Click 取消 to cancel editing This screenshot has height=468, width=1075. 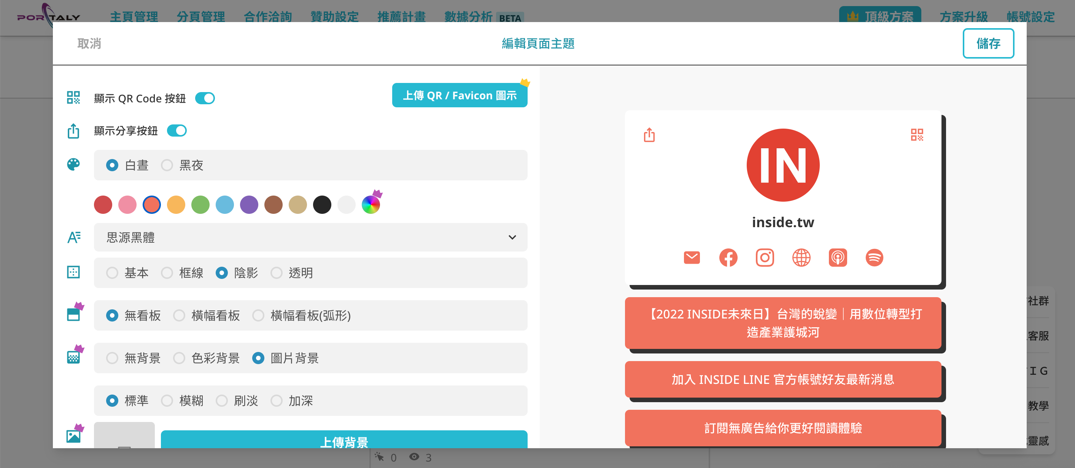(x=89, y=43)
